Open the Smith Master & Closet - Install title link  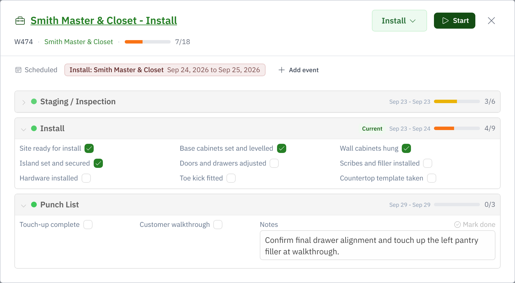(104, 21)
